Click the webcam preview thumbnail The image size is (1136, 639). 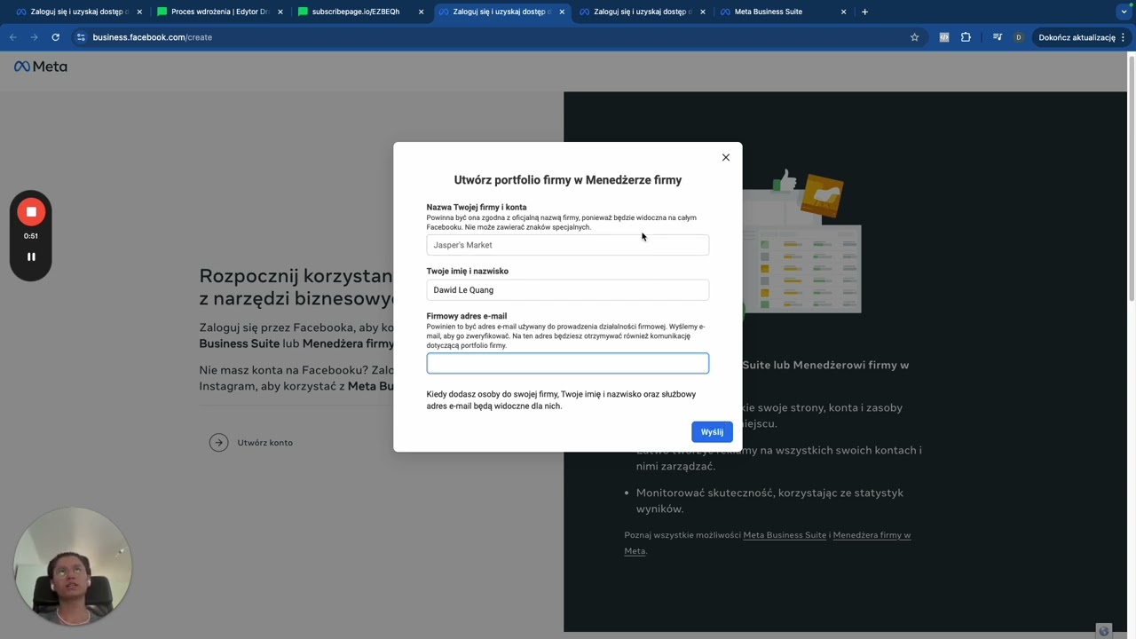(x=73, y=566)
